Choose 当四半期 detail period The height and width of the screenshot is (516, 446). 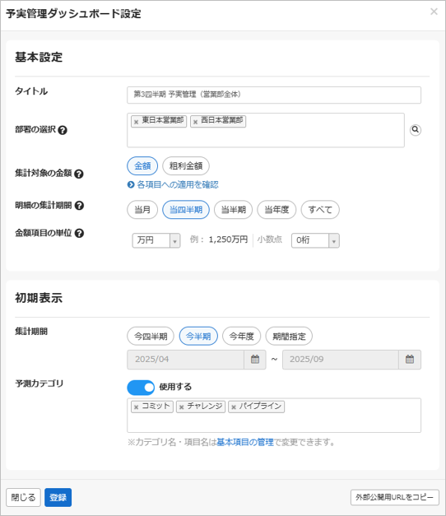coord(186,210)
